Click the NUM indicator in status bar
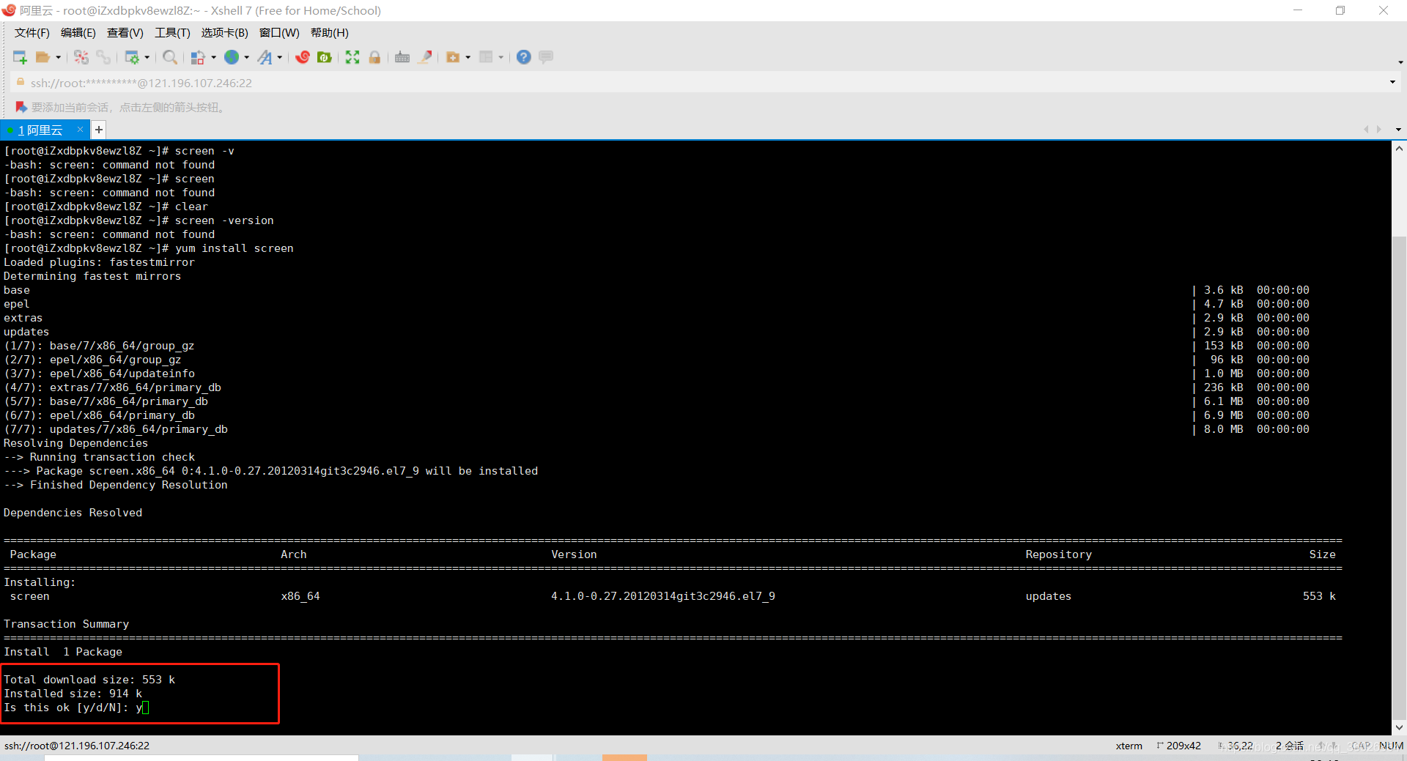This screenshot has width=1407, height=761. 1391,746
